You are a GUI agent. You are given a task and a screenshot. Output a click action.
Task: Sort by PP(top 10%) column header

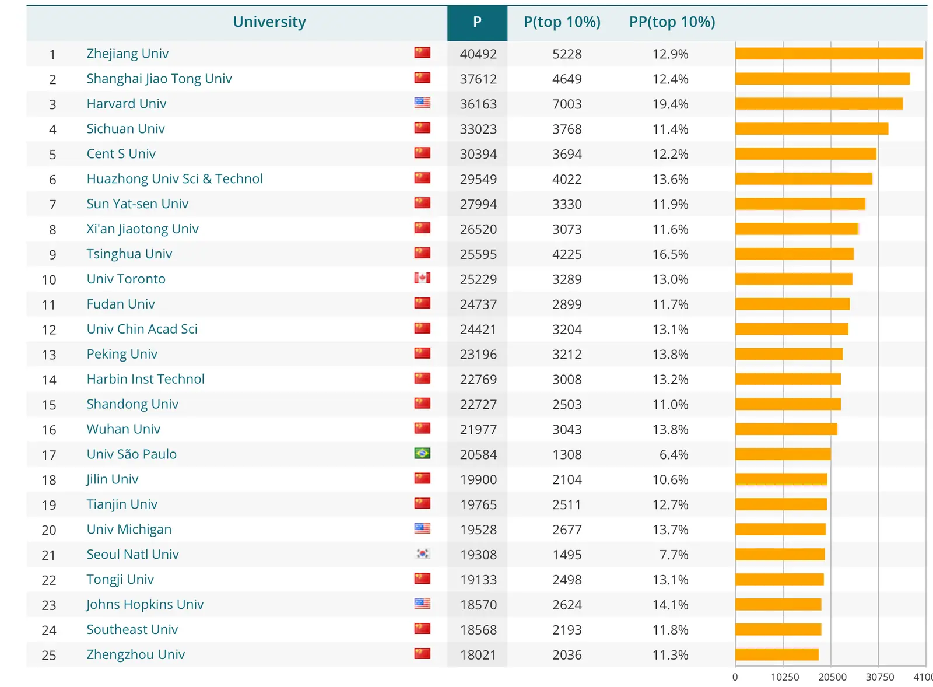point(672,22)
